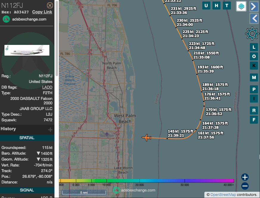Click the F button
Screen dimensions: 260x198
pos(254,120)
